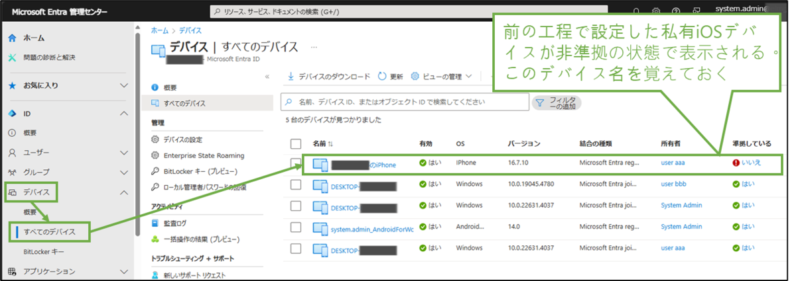Viewport: 796px width, 281px height.
Task: Open the のiPhone device link
Action: pyautogui.click(x=364, y=165)
